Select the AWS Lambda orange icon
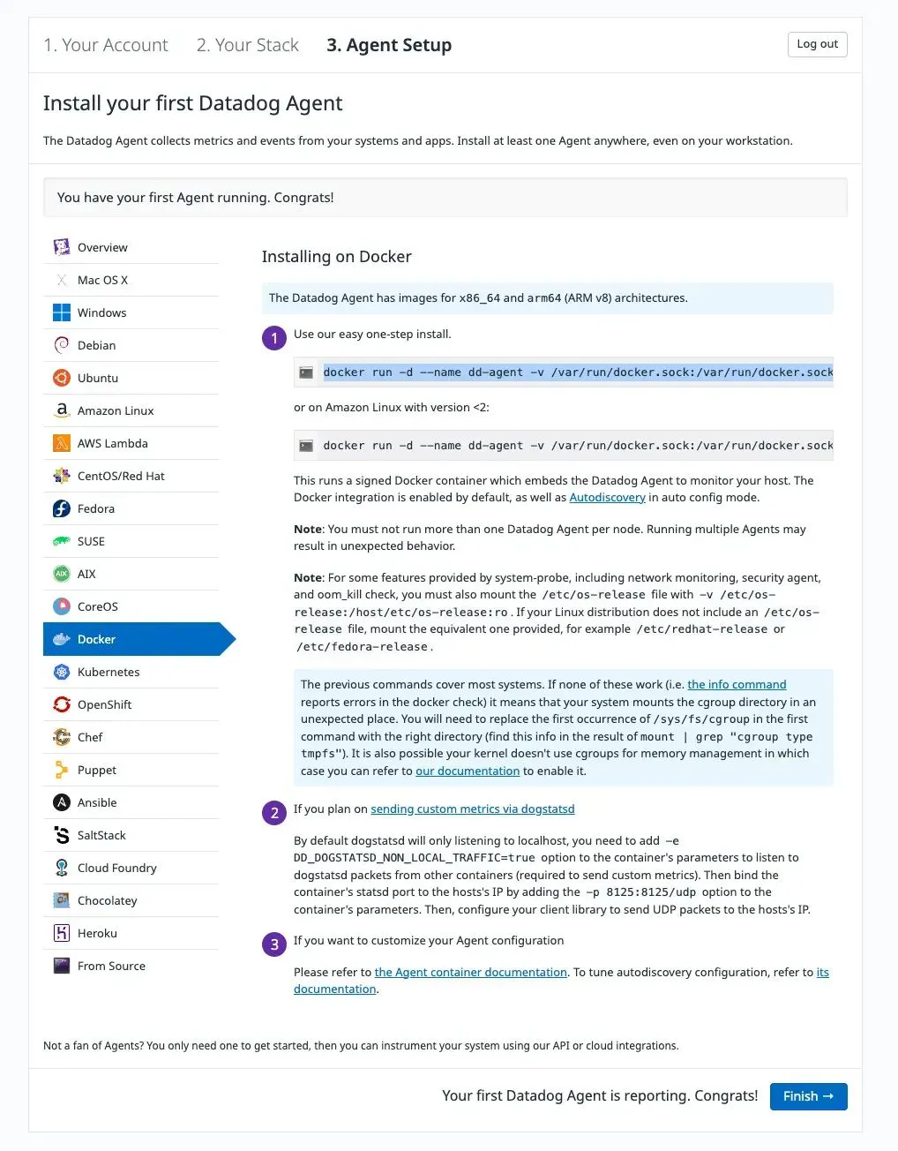Screen dimensions: 898x1151 [62, 444]
